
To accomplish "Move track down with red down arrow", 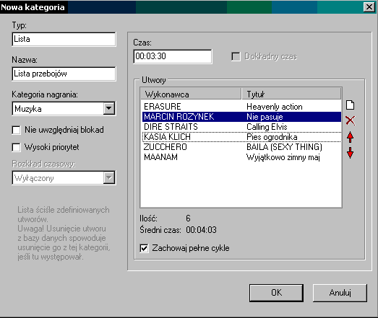I will click(x=350, y=153).
